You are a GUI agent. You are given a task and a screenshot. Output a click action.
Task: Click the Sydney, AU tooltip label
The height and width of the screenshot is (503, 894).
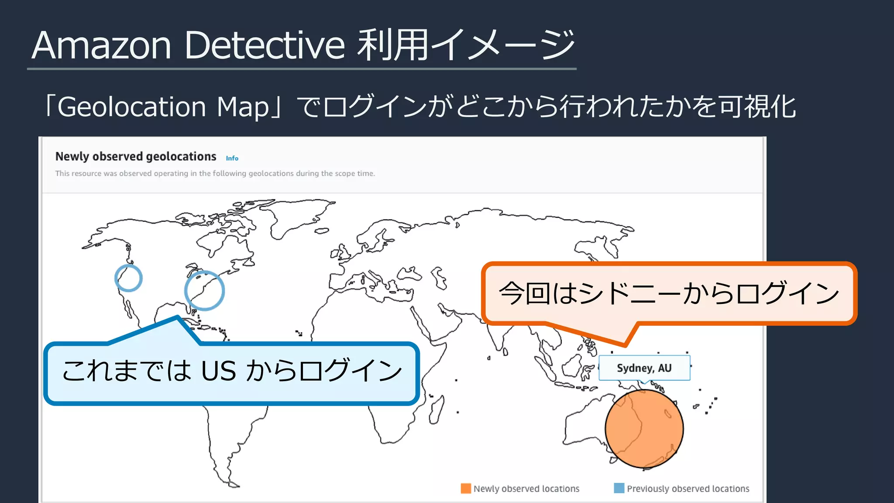click(x=644, y=368)
